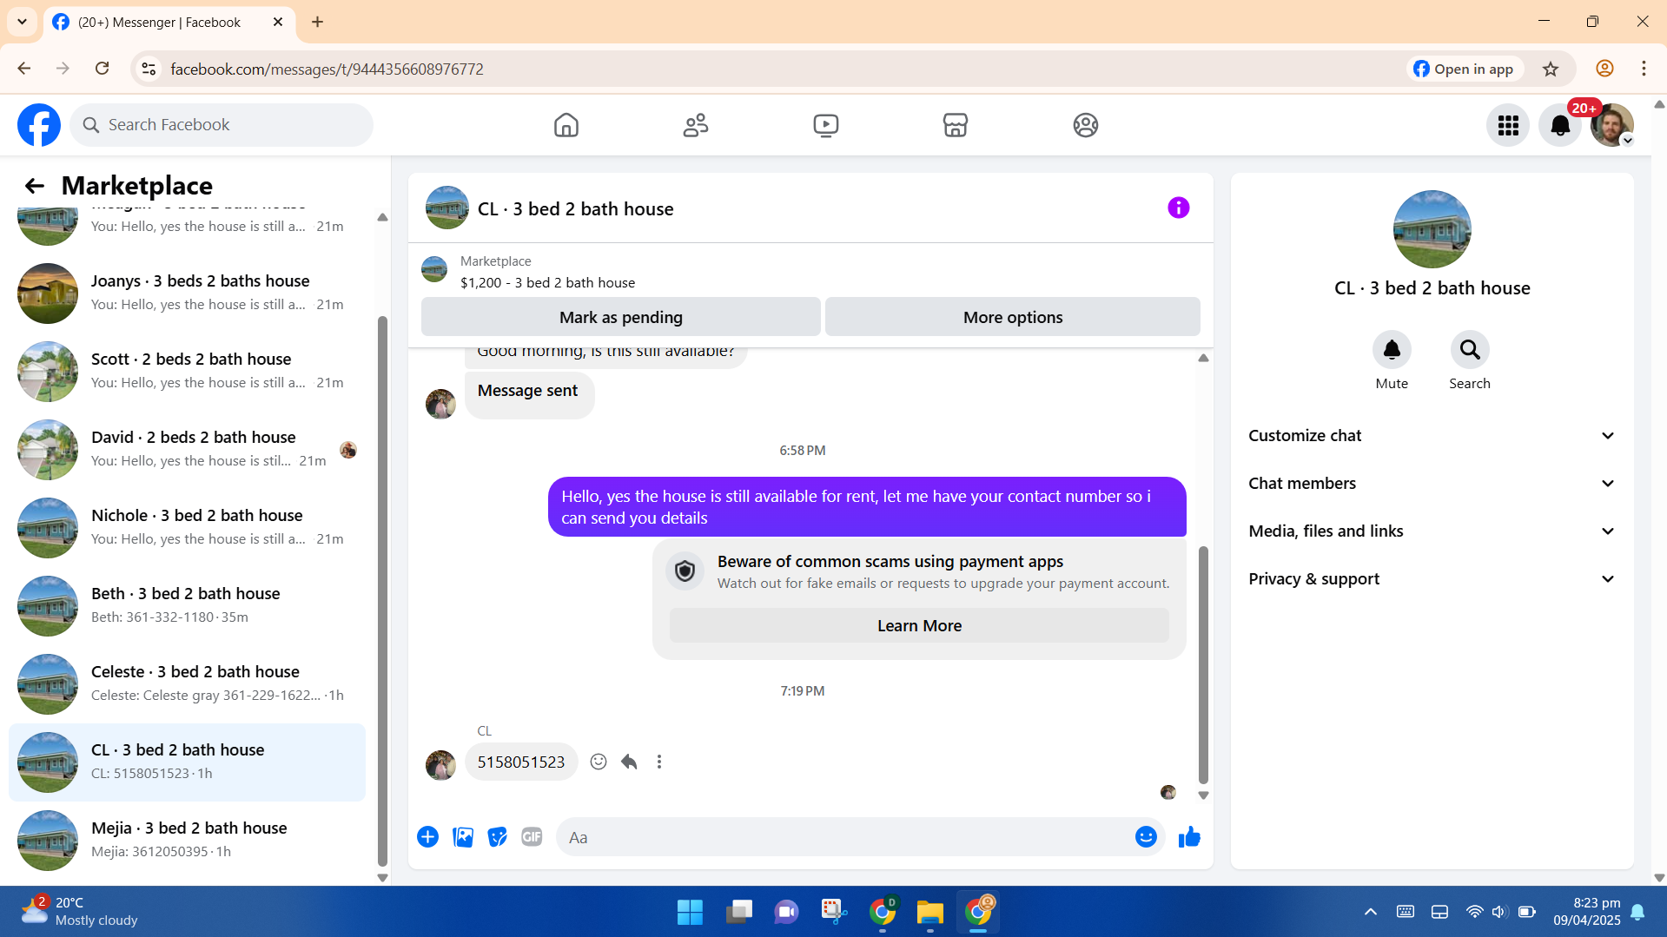Click the Aa message input field
This screenshot has height=937, width=1667.
[x=847, y=837]
